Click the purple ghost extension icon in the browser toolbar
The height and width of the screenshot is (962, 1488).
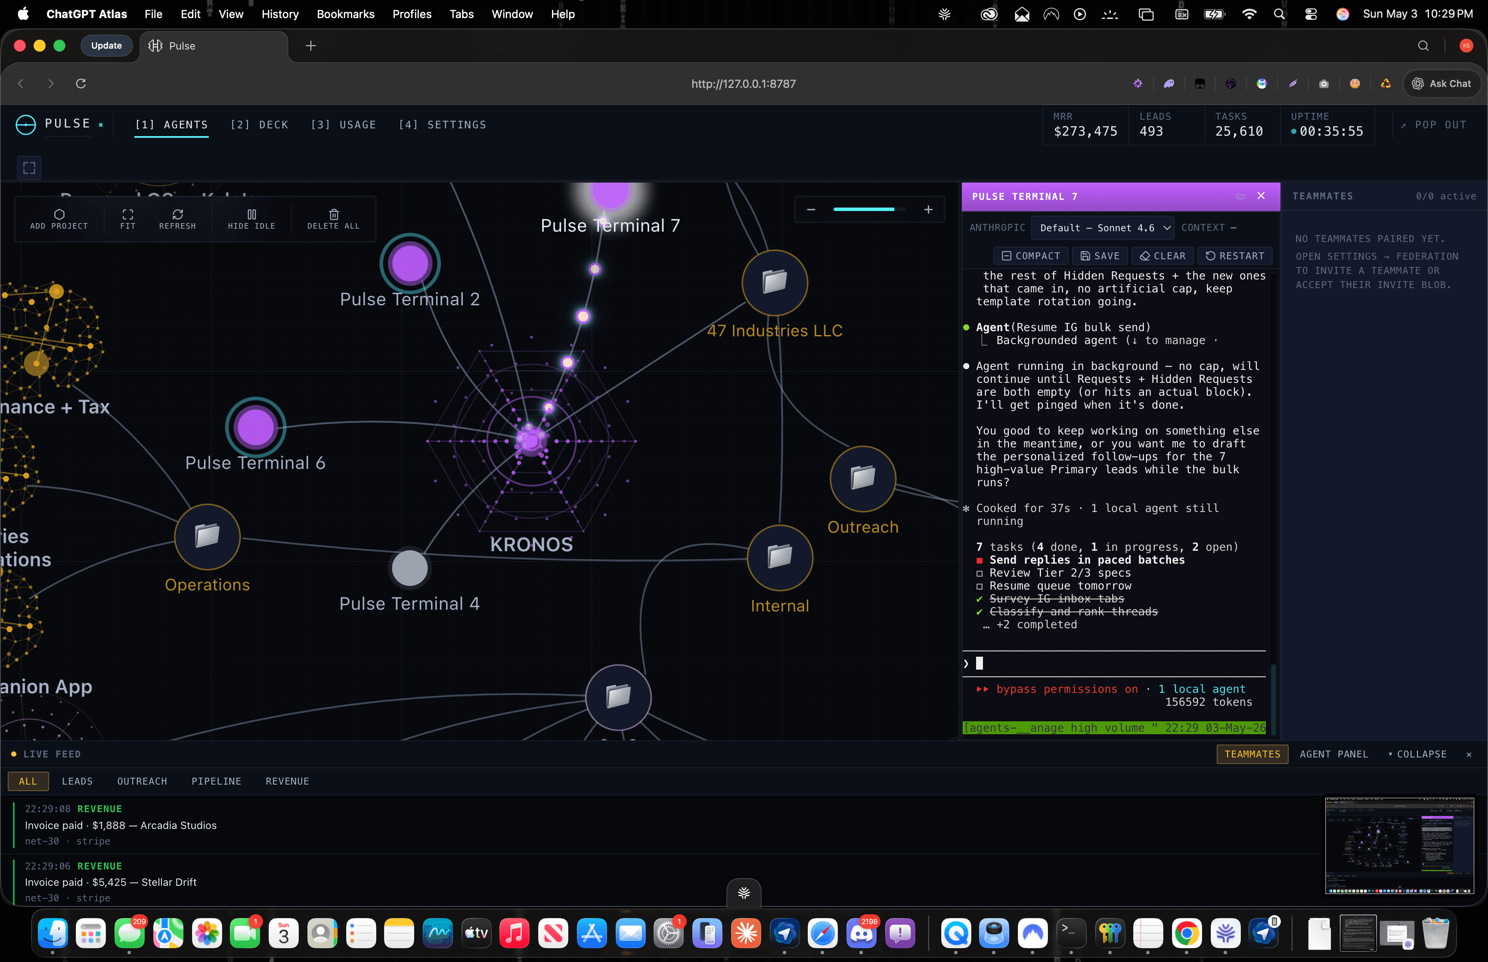[1169, 84]
